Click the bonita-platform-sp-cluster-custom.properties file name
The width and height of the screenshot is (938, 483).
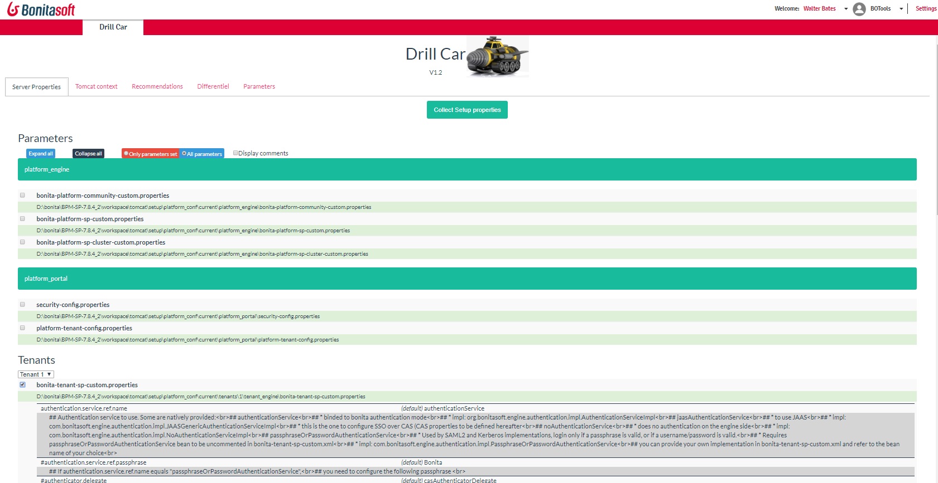(x=101, y=242)
